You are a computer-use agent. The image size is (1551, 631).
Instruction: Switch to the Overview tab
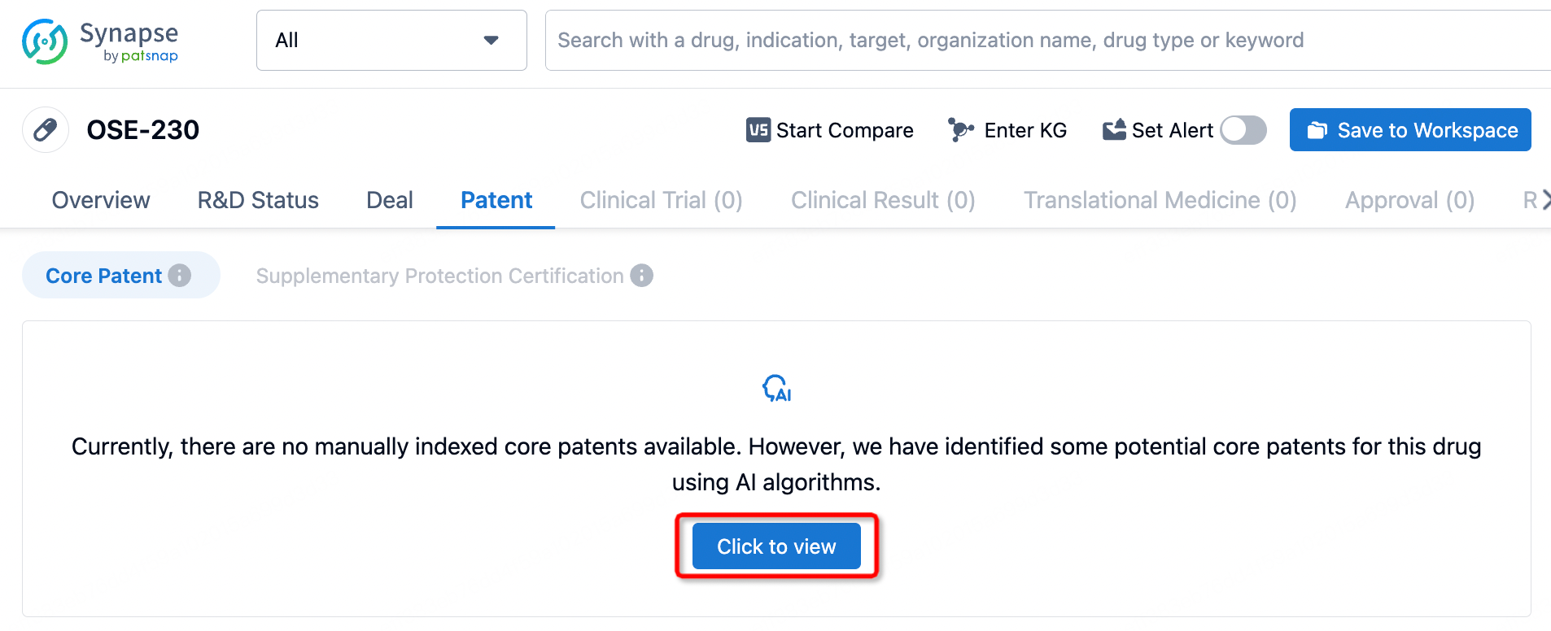(x=101, y=200)
